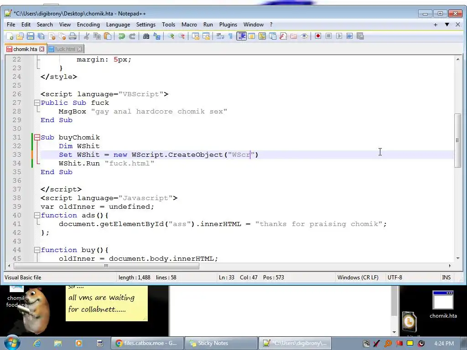Screen dimensions: 467x350
Task: Select the chomik.hta desktop icon
Action: (x=443, y=305)
